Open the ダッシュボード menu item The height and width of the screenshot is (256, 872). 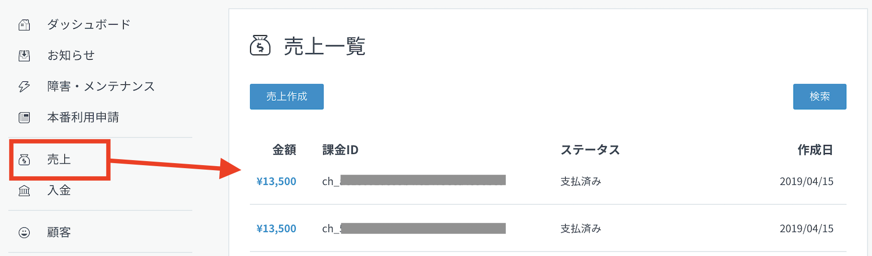pyautogui.click(x=89, y=25)
